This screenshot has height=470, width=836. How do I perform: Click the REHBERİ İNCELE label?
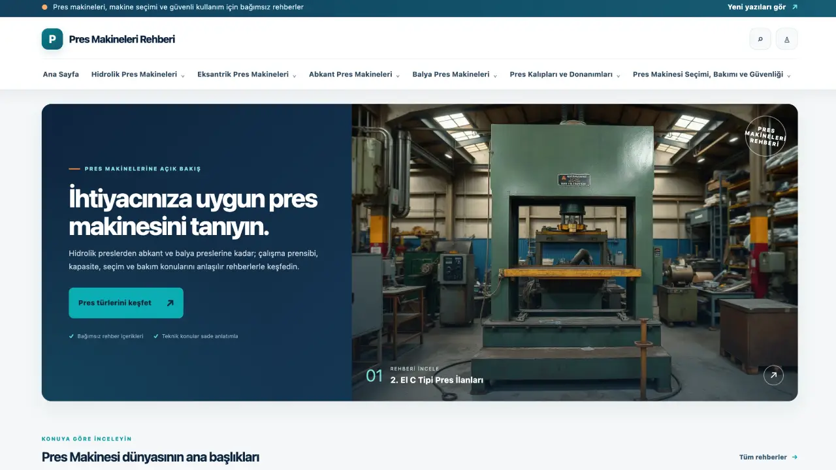415,369
